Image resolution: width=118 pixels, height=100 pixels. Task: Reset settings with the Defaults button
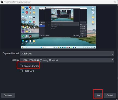point(8,95)
